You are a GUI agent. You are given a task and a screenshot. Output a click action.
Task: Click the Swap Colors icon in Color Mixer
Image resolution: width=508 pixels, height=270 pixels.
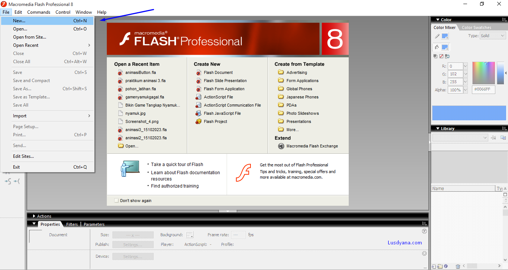tap(447, 56)
